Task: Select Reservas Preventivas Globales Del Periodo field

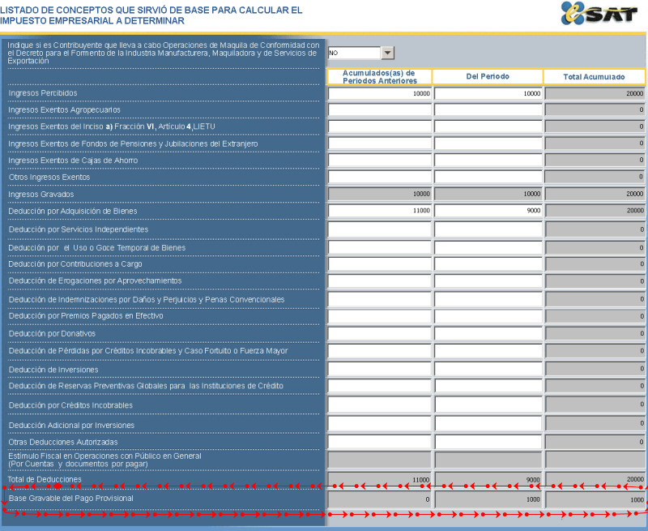Action: click(x=488, y=386)
